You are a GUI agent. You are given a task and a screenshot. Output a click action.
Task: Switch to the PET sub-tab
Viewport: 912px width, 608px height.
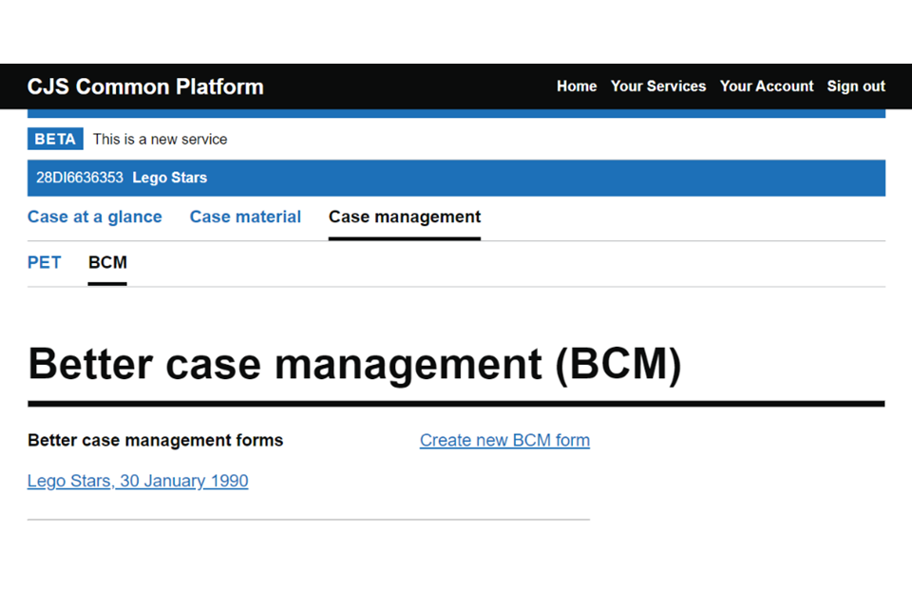point(44,262)
